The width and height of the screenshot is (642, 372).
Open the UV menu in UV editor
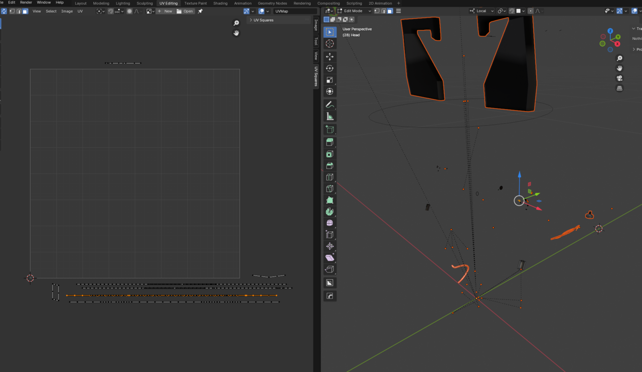(80, 11)
